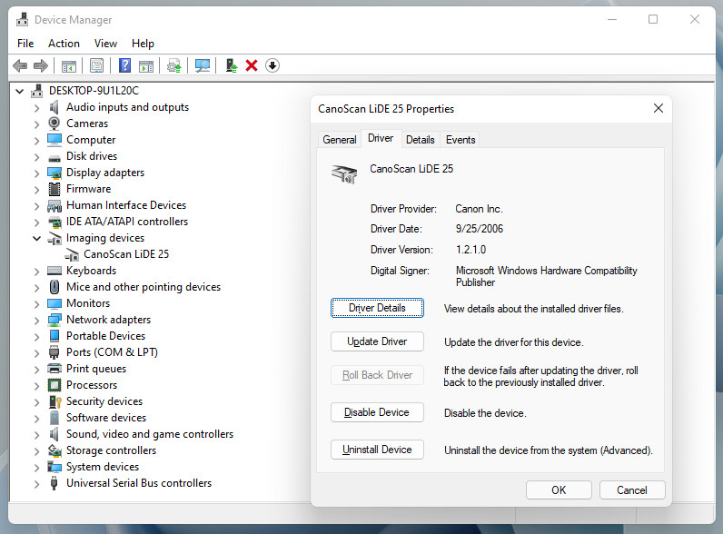Expand the System devices category
The width and height of the screenshot is (723, 534).
(36, 467)
